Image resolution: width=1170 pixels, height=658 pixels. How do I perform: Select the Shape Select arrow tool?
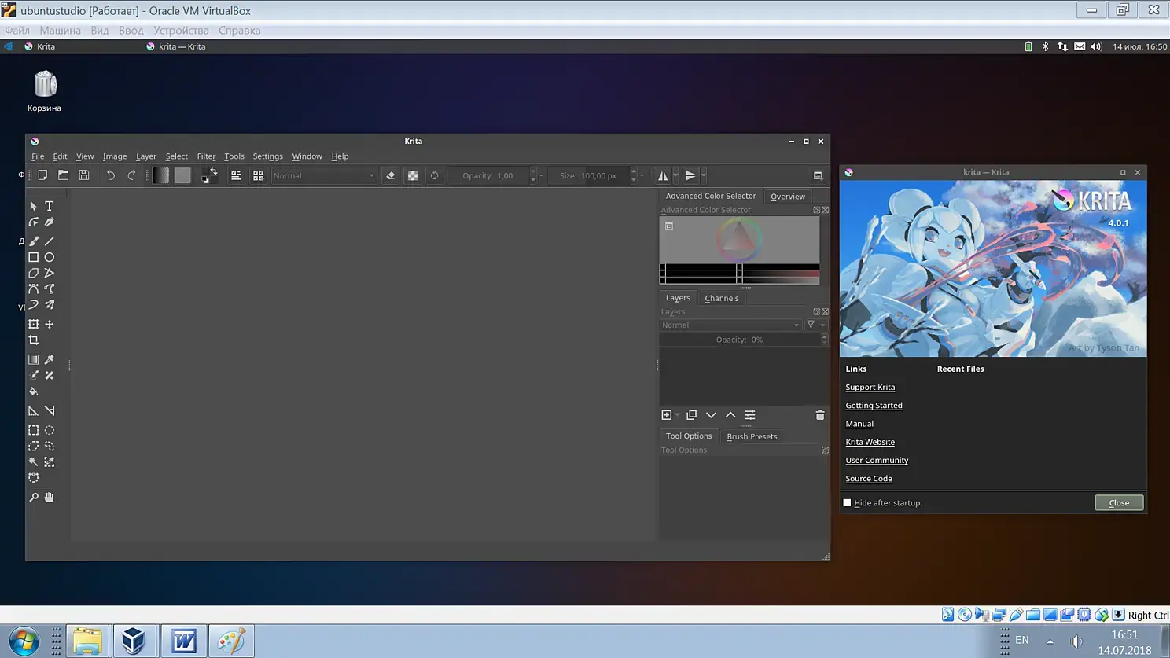[33, 206]
